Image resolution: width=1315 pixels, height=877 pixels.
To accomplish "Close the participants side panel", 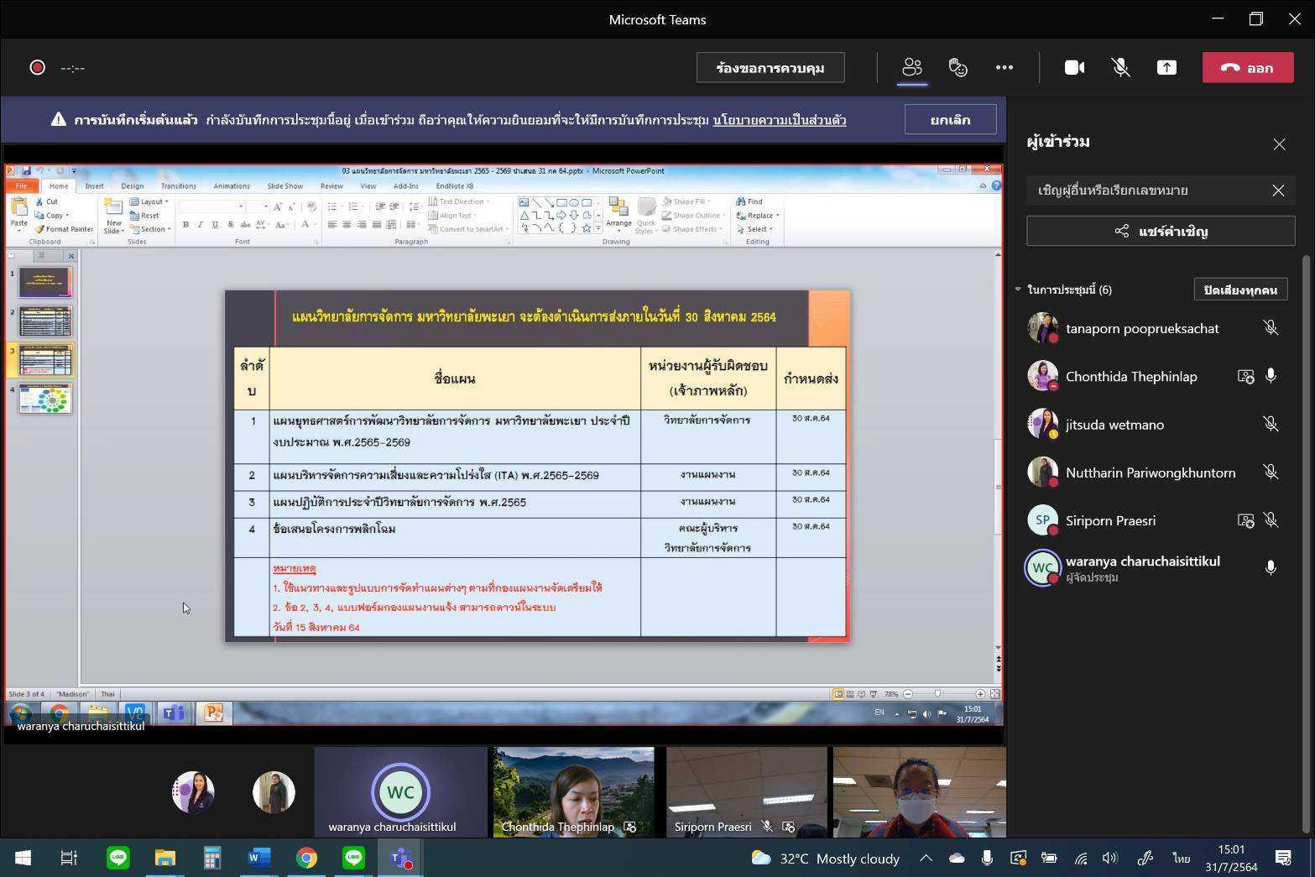I will (x=1279, y=144).
